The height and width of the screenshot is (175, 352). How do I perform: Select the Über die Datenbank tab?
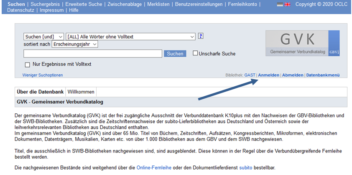tap(40, 92)
